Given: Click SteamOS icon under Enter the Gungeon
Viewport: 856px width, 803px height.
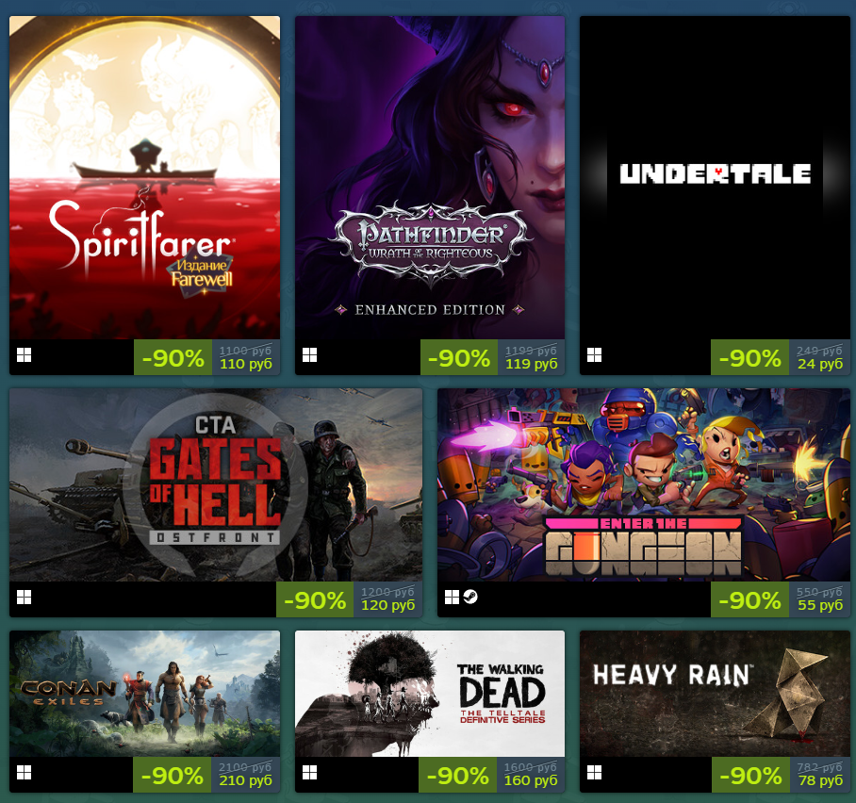Looking at the screenshot, I should [470, 598].
